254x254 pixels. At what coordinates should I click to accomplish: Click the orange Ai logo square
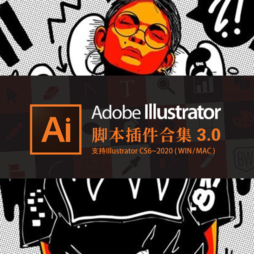[x=56, y=130]
